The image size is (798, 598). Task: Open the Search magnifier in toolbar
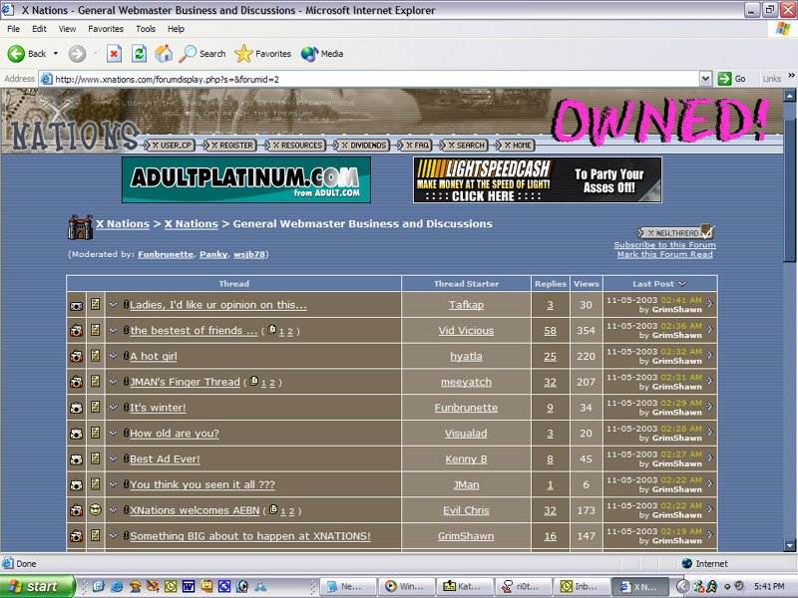coord(189,54)
